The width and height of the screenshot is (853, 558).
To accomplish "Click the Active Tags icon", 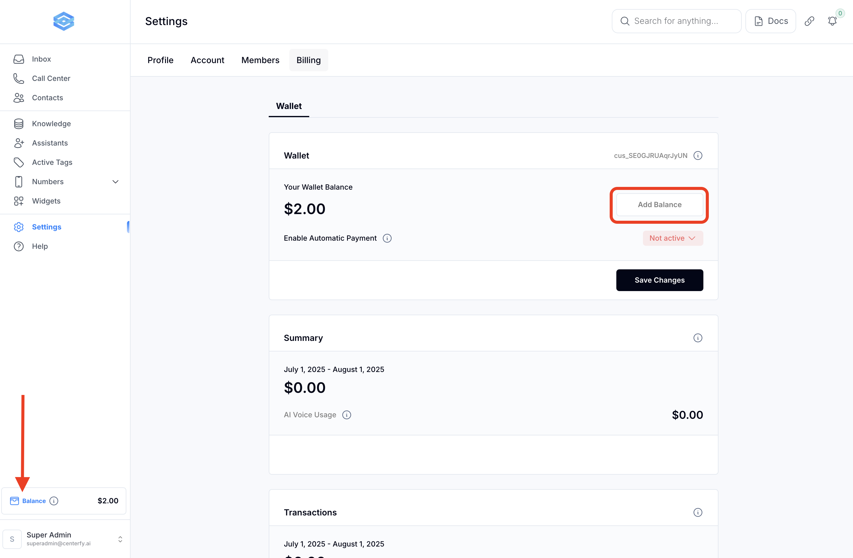I will [x=19, y=162].
